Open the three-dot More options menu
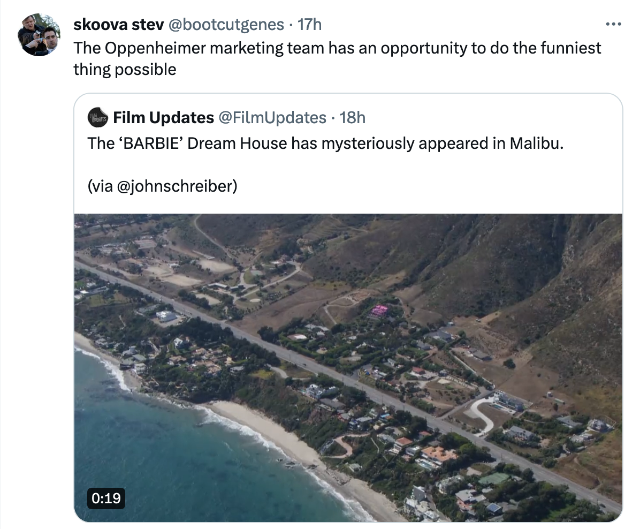This screenshot has width=640, height=529. 612,25
